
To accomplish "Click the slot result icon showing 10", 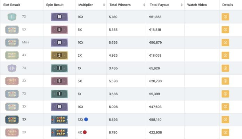I will click(x=12, y=68).
